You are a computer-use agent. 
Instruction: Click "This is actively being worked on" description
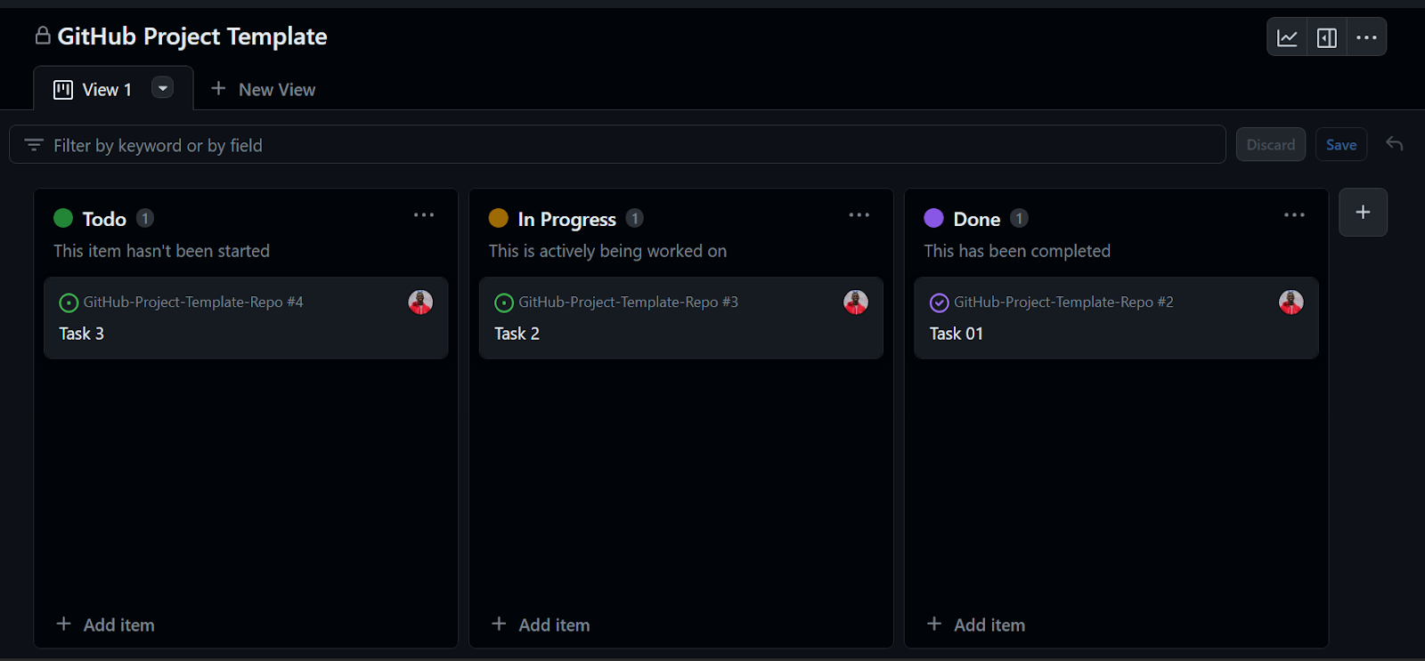607,251
